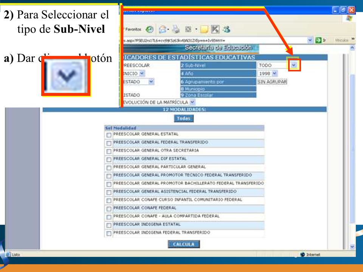Image resolution: width=363 pixels, height=272 pixels.
Task: Click the Listo status bar text
Action: pyautogui.click(x=16, y=255)
